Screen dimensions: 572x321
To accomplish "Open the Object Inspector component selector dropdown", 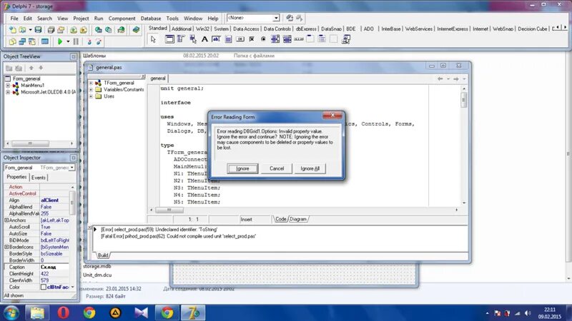I will [x=72, y=168].
